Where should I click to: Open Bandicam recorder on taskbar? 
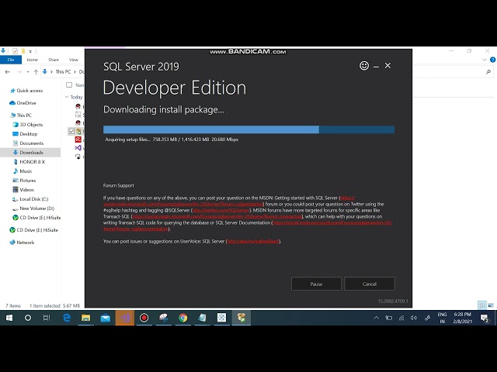pos(144,318)
